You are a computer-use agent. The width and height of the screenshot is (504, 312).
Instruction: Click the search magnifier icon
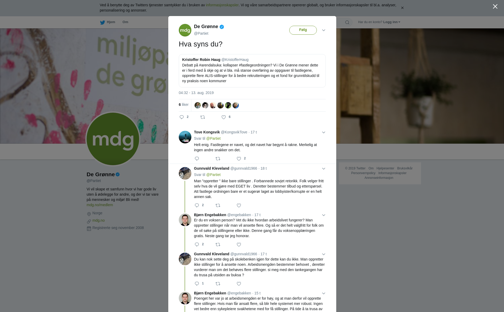pos(347,22)
